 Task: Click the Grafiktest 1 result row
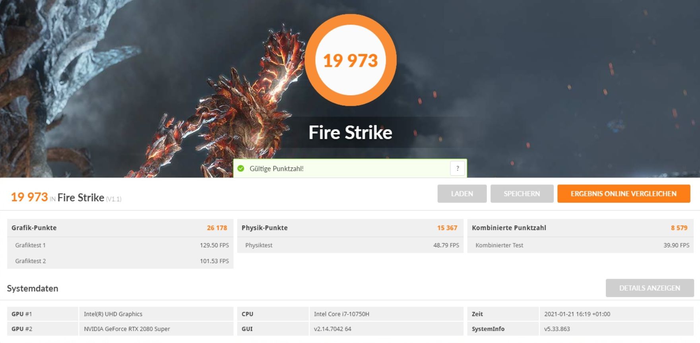(120, 245)
